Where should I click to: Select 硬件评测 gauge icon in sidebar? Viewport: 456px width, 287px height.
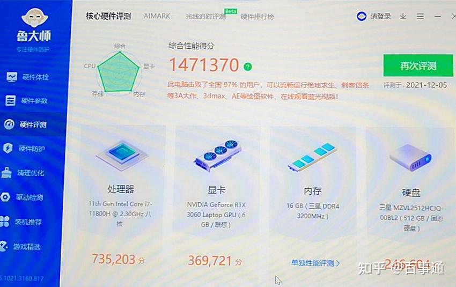(9, 124)
